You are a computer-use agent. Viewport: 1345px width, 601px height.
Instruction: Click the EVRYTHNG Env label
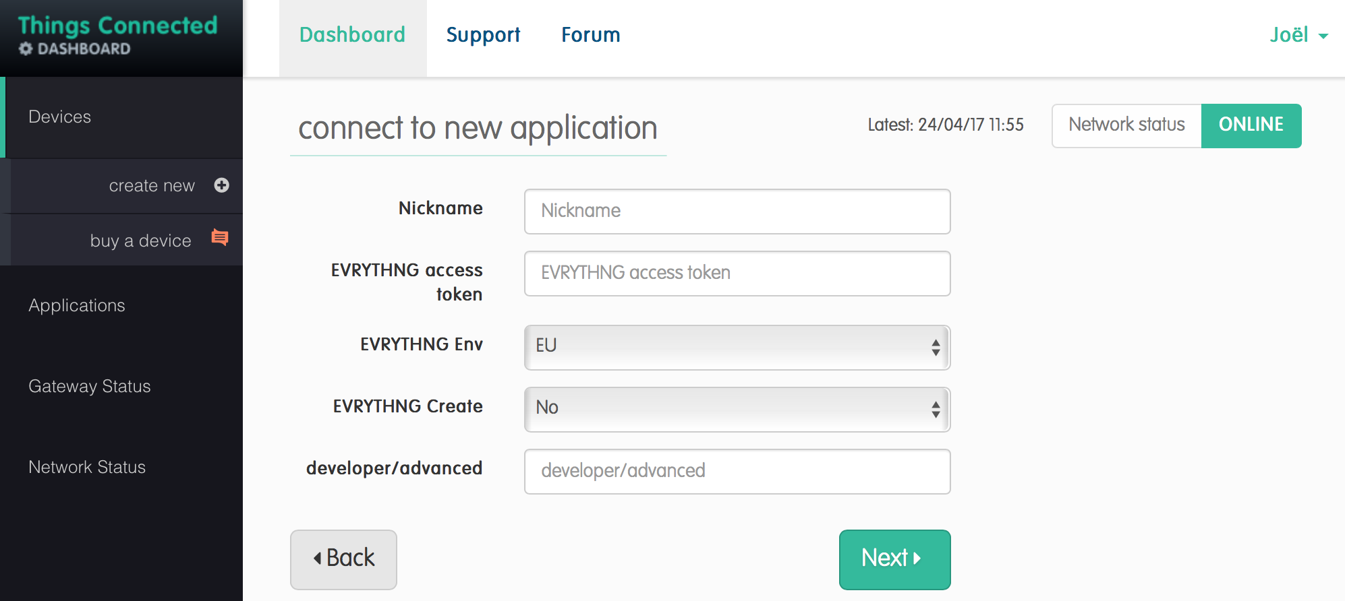point(422,344)
